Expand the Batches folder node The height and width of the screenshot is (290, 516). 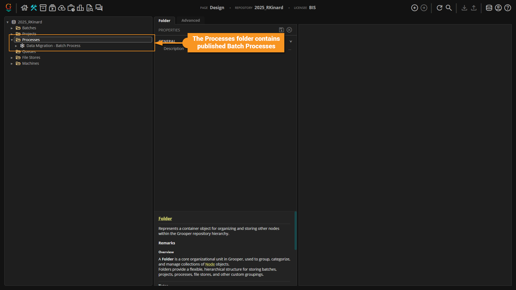point(12,28)
